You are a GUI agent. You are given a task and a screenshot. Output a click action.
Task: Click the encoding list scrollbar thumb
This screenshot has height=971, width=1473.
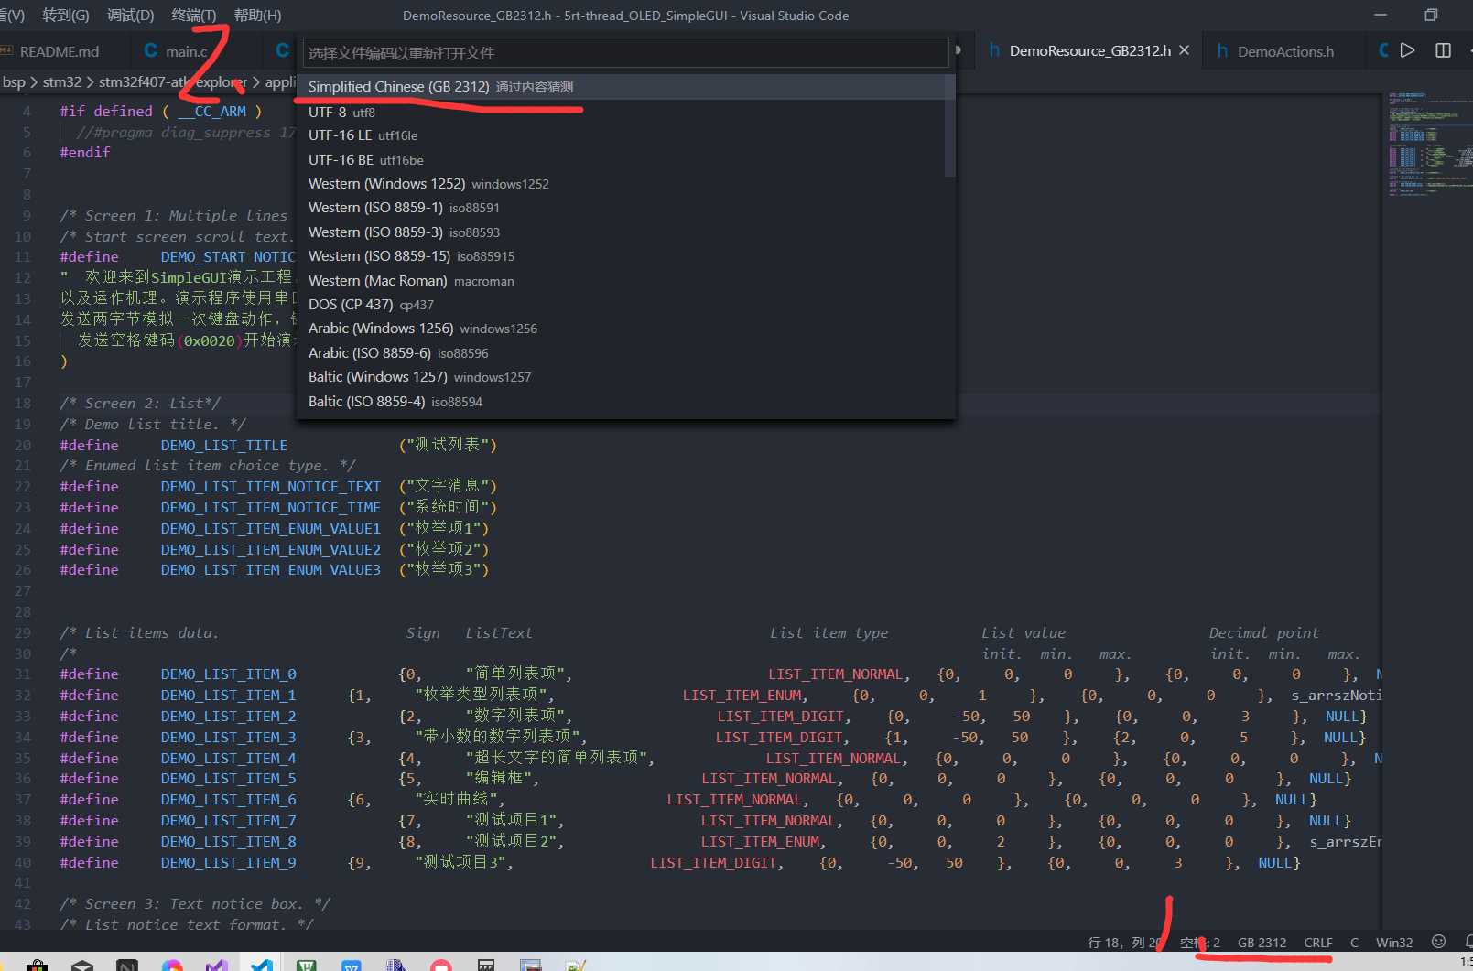[x=949, y=125]
